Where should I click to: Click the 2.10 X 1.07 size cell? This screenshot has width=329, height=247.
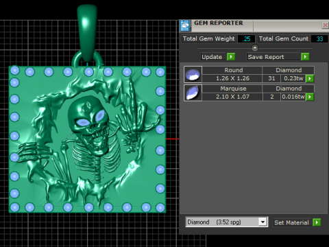[x=232, y=97]
